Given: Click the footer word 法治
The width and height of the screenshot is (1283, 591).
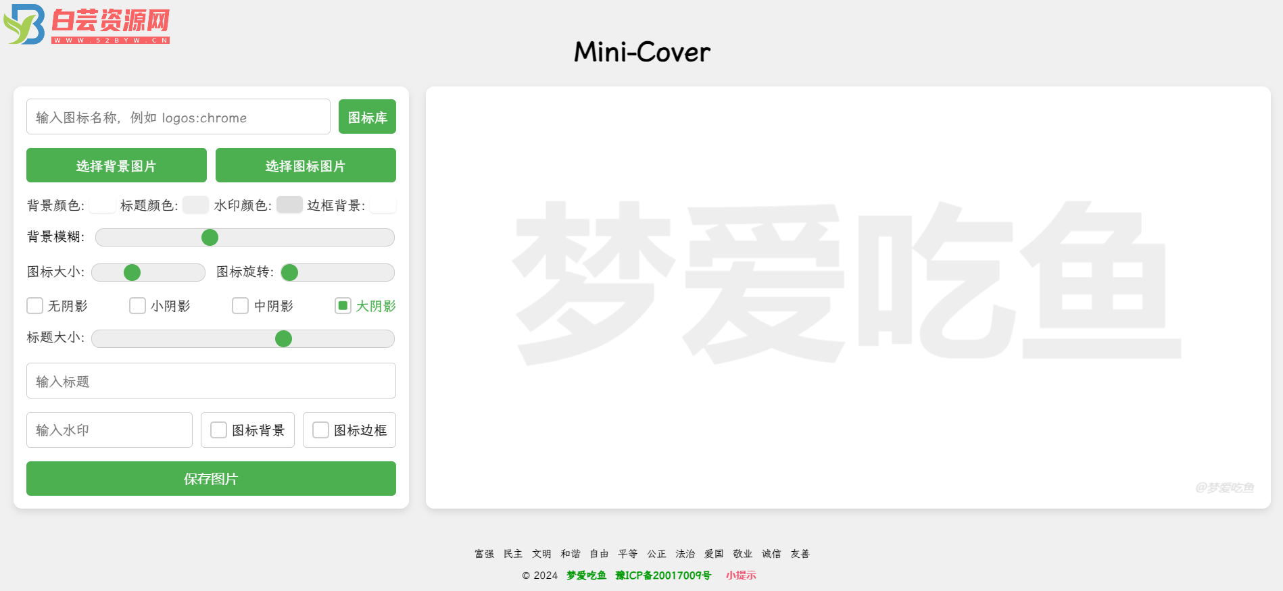Looking at the screenshot, I should [685, 554].
